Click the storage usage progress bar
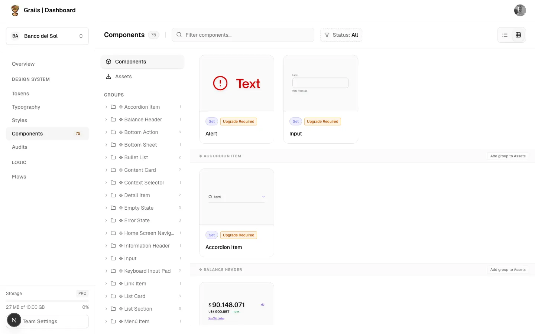 (x=47, y=301)
